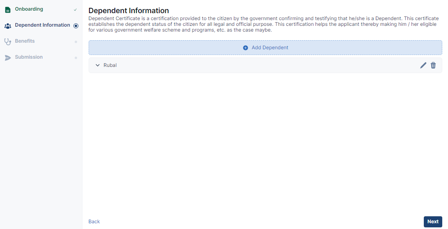Viewport: 448px width, 229px height.
Task: Click the Onboarding document icon in sidebar
Action: click(8, 10)
